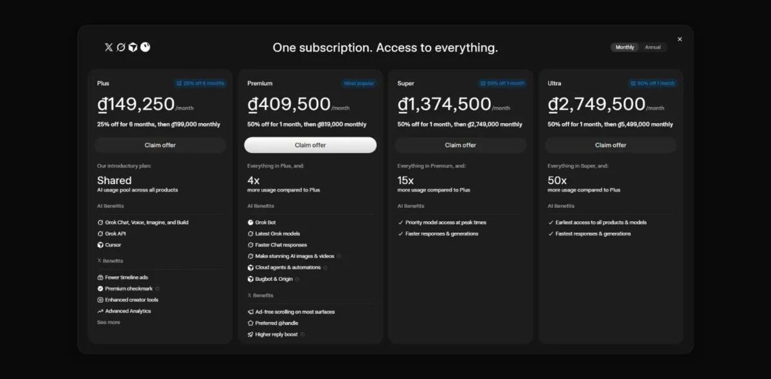This screenshot has height=379, width=771.
Task: Click '25% off for 6 months, then ₫199,000 monthly'
Action: click(x=159, y=124)
